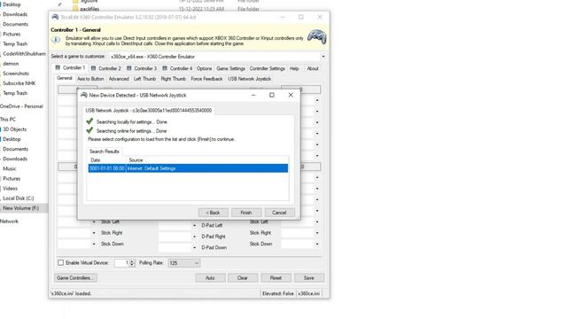Click the Game Controllers button
Screen dimensions: 567x319
point(75,277)
